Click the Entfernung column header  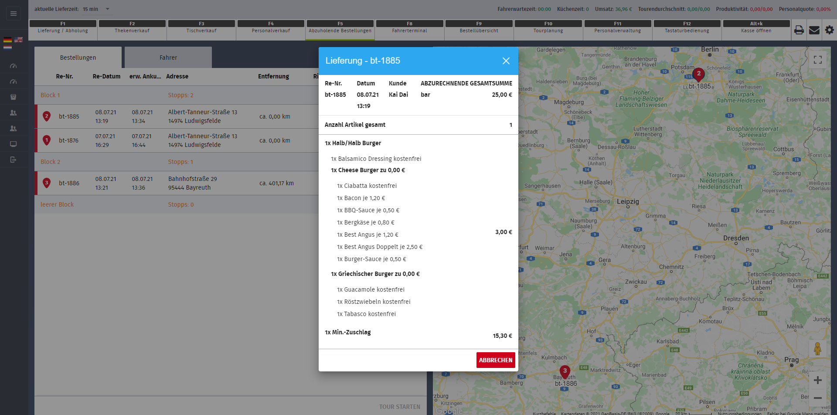point(273,76)
